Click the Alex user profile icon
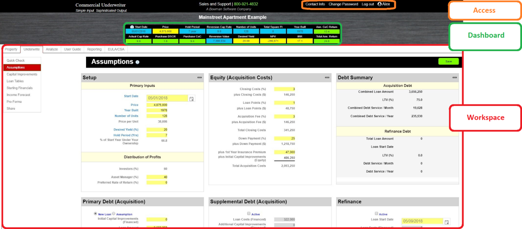This screenshot has height=229, width=522. click(x=379, y=4)
